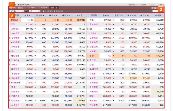The width and height of the screenshot is (173, 111).
Task: Click the news marker beside CJ
Action: pos(88,29)
